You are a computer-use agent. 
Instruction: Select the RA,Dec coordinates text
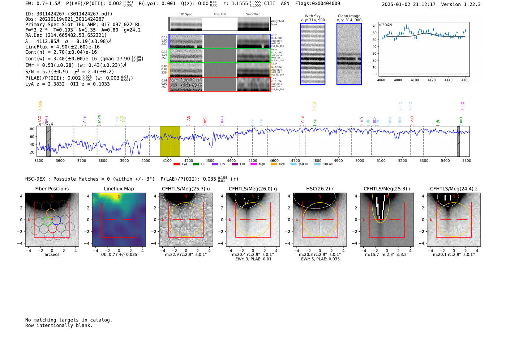click(66, 35)
